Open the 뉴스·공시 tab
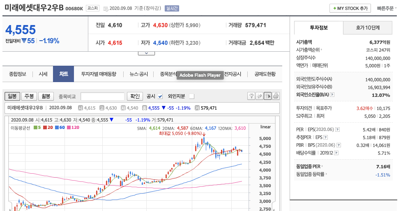Screen dimensions: 403x211 tap(138, 74)
